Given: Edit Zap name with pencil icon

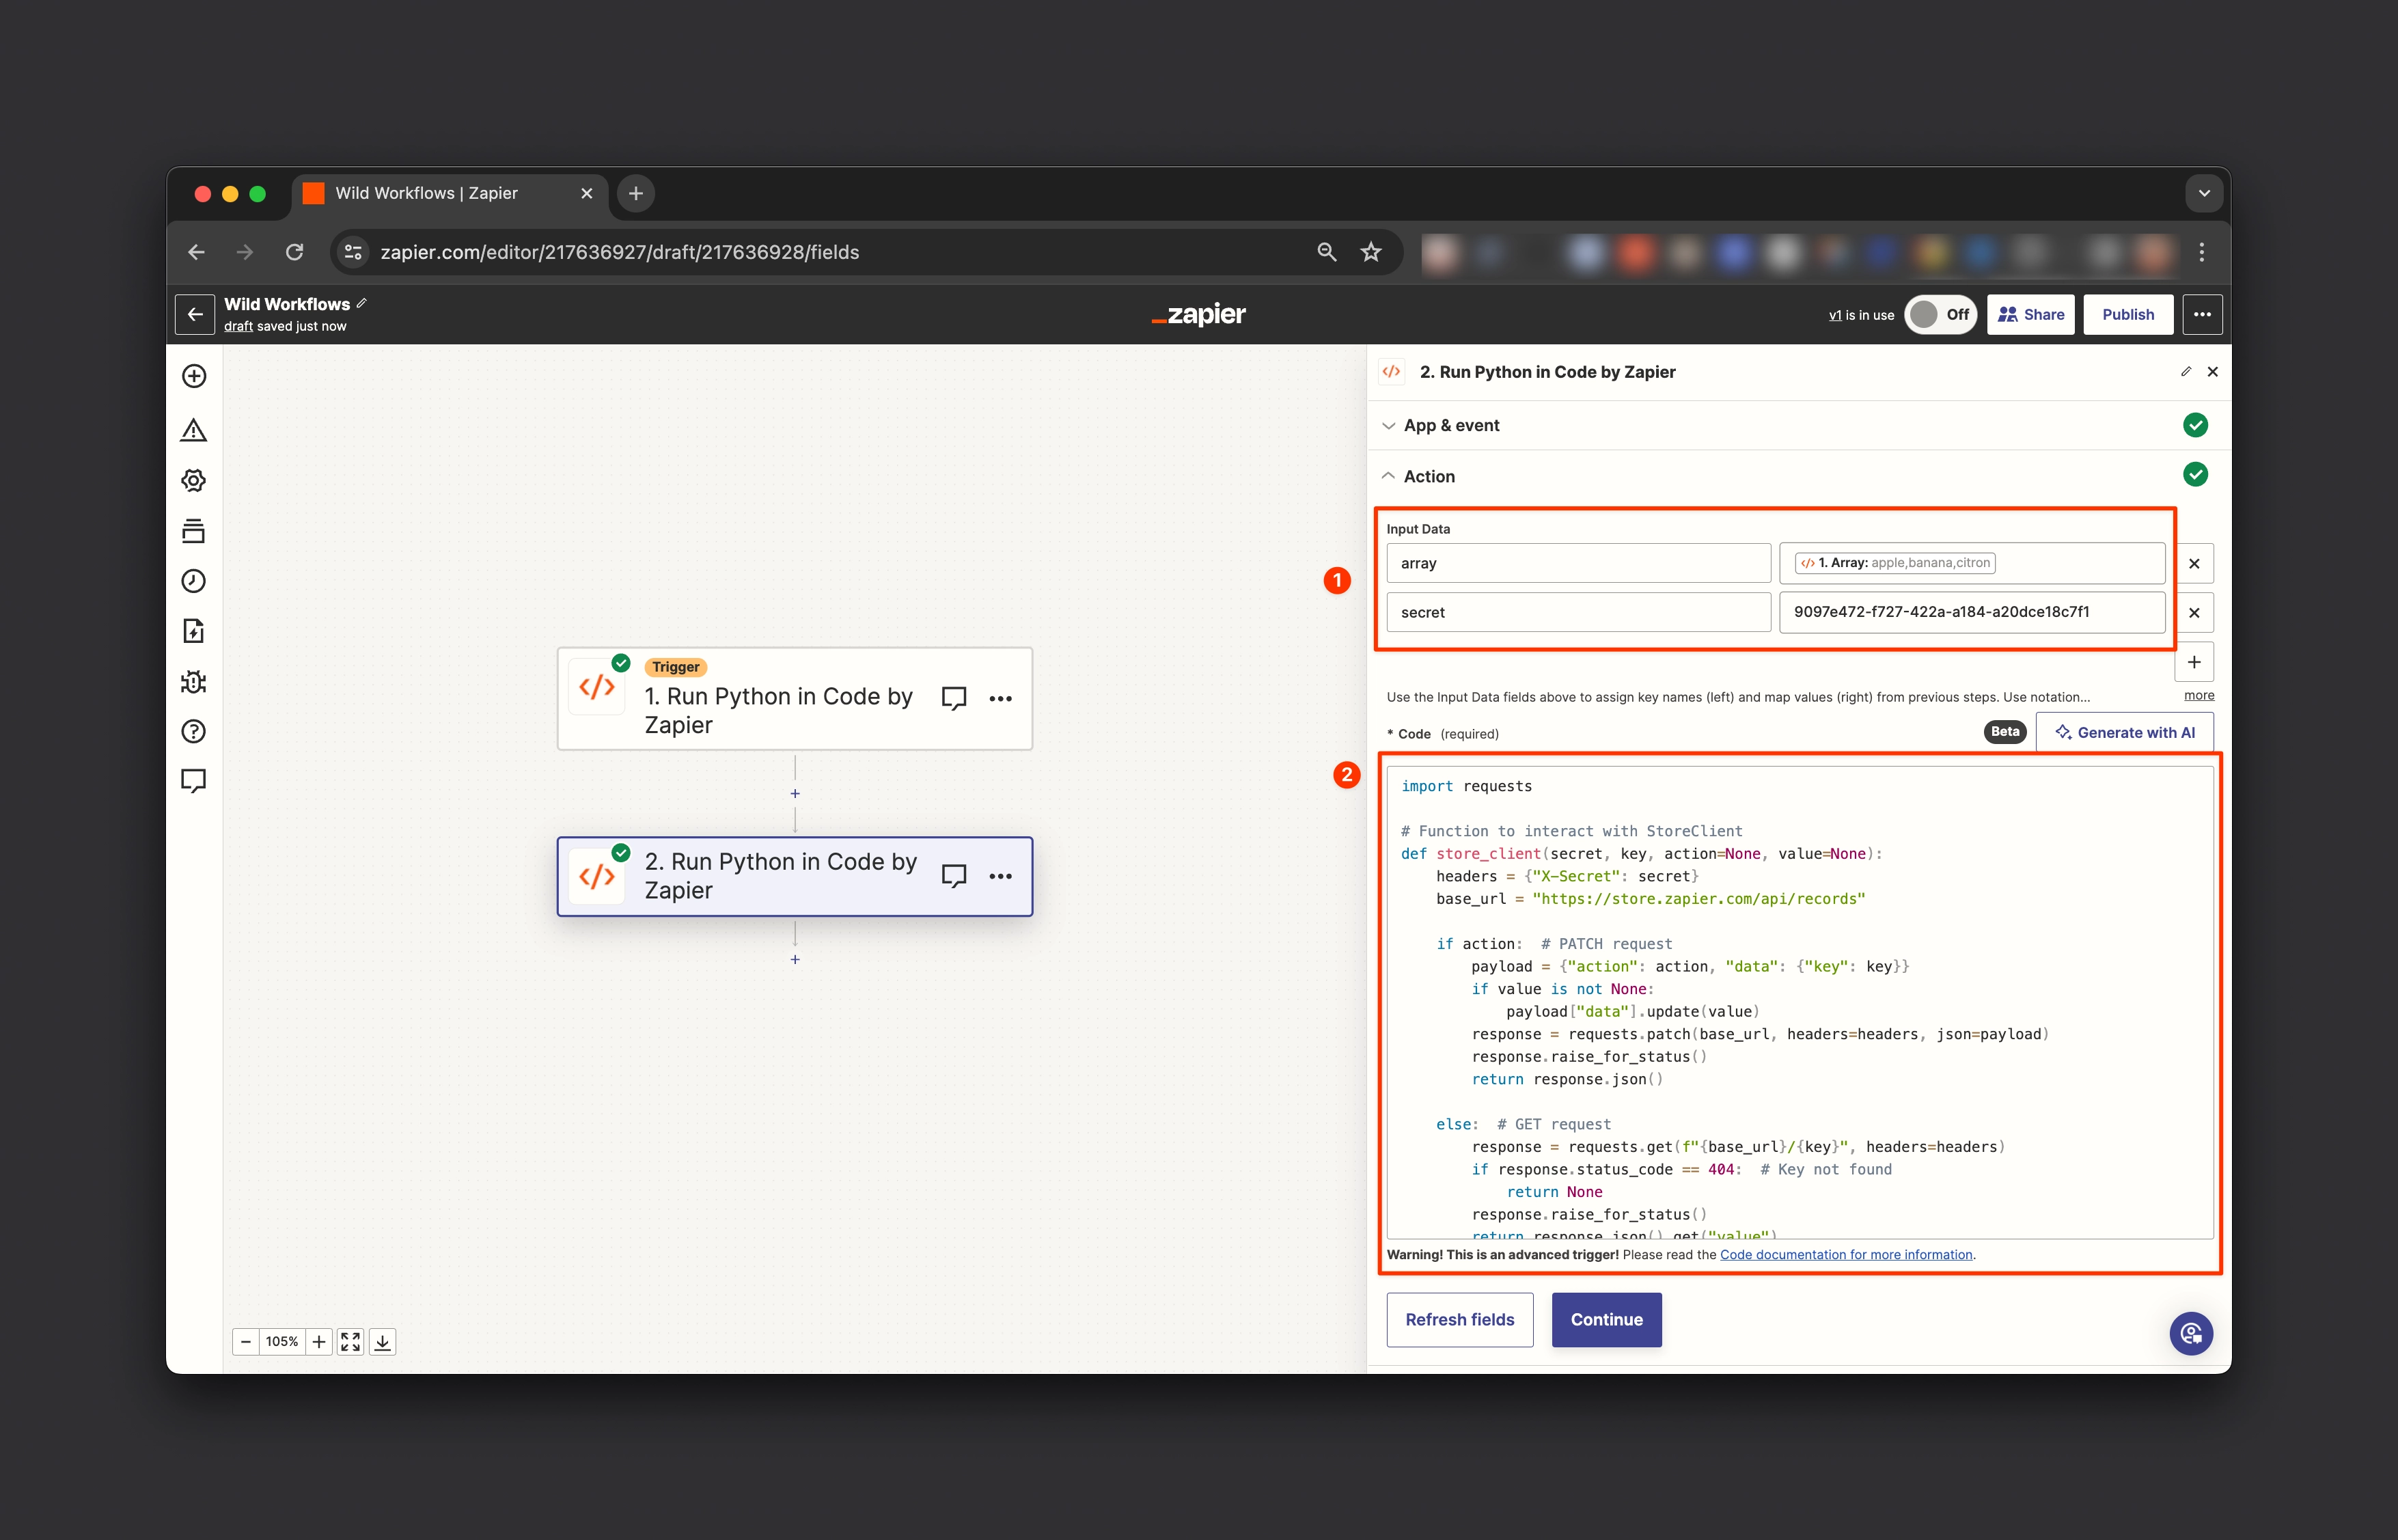Looking at the screenshot, I should 362,303.
